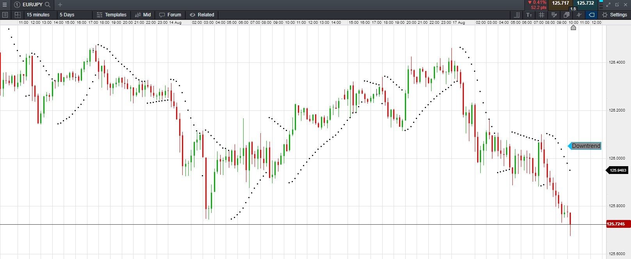The height and width of the screenshot is (259, 631).
Task: Toggle the price label tag button
Action: 592,15
